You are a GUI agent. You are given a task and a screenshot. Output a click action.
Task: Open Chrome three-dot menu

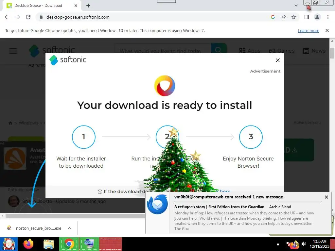tap(328, 17)
